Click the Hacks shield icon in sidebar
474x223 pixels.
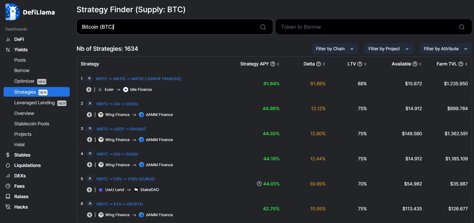point(8,207)
